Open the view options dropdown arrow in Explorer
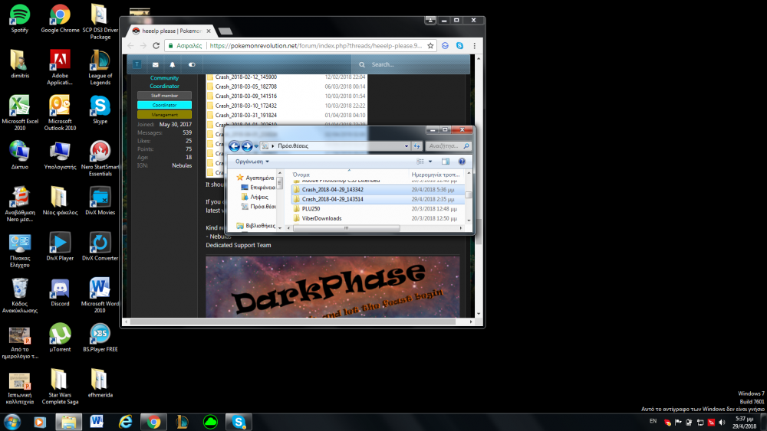767x431 pixels. point(430,162)
